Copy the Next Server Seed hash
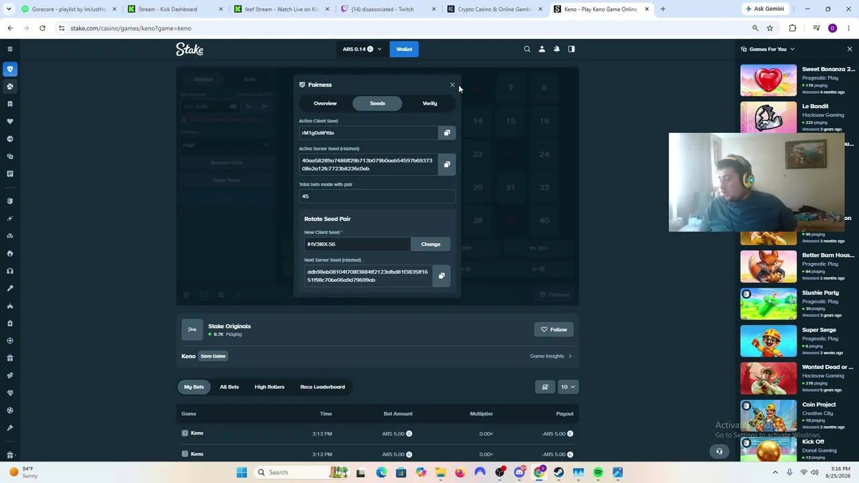This screenshot has width=859, height=483. point(442,276)
